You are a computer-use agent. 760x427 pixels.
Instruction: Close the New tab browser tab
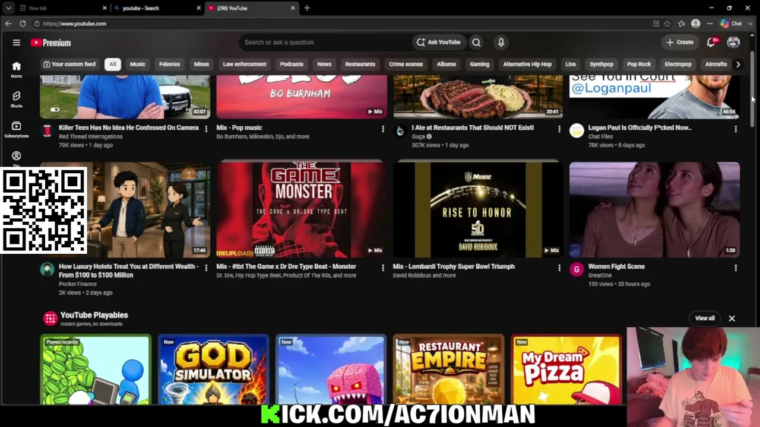(x=104, y=8)
